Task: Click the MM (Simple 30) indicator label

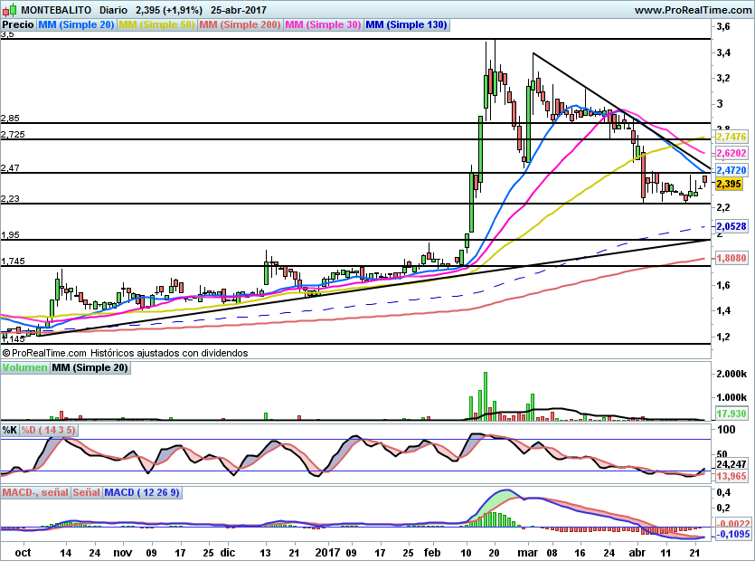Action: click(323, 25)
